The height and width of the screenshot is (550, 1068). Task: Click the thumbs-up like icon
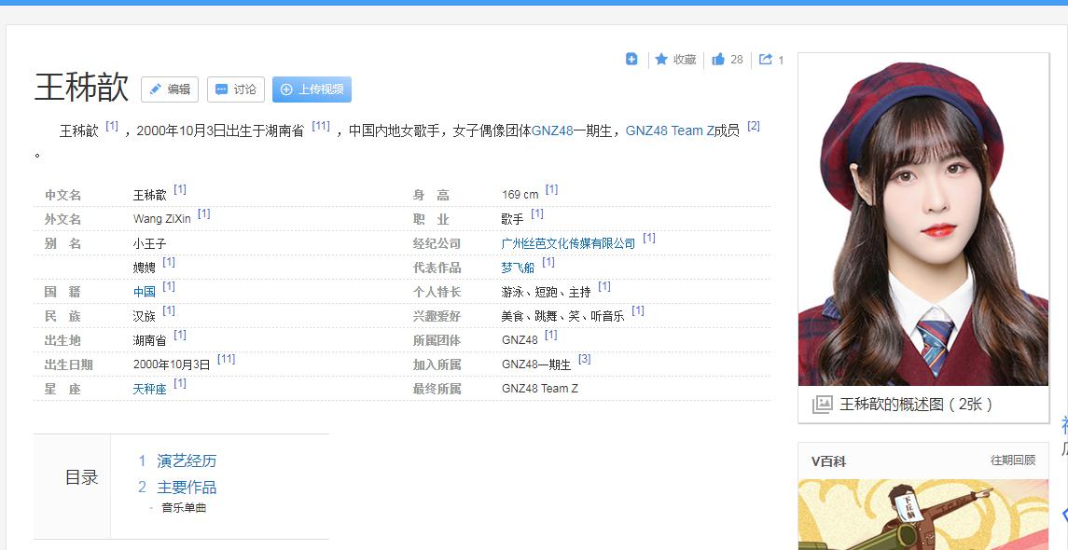[x=718, y=60]
